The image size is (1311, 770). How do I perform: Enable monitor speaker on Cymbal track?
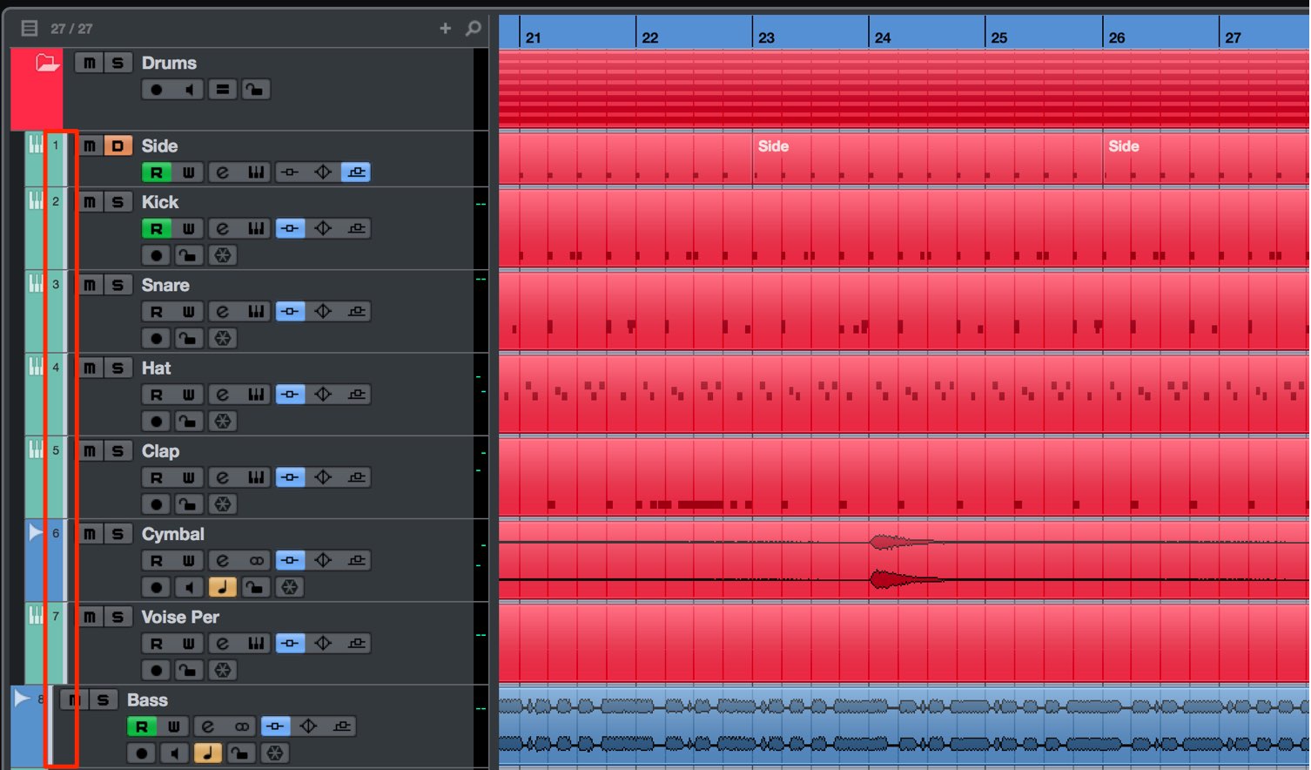[189, 587]
